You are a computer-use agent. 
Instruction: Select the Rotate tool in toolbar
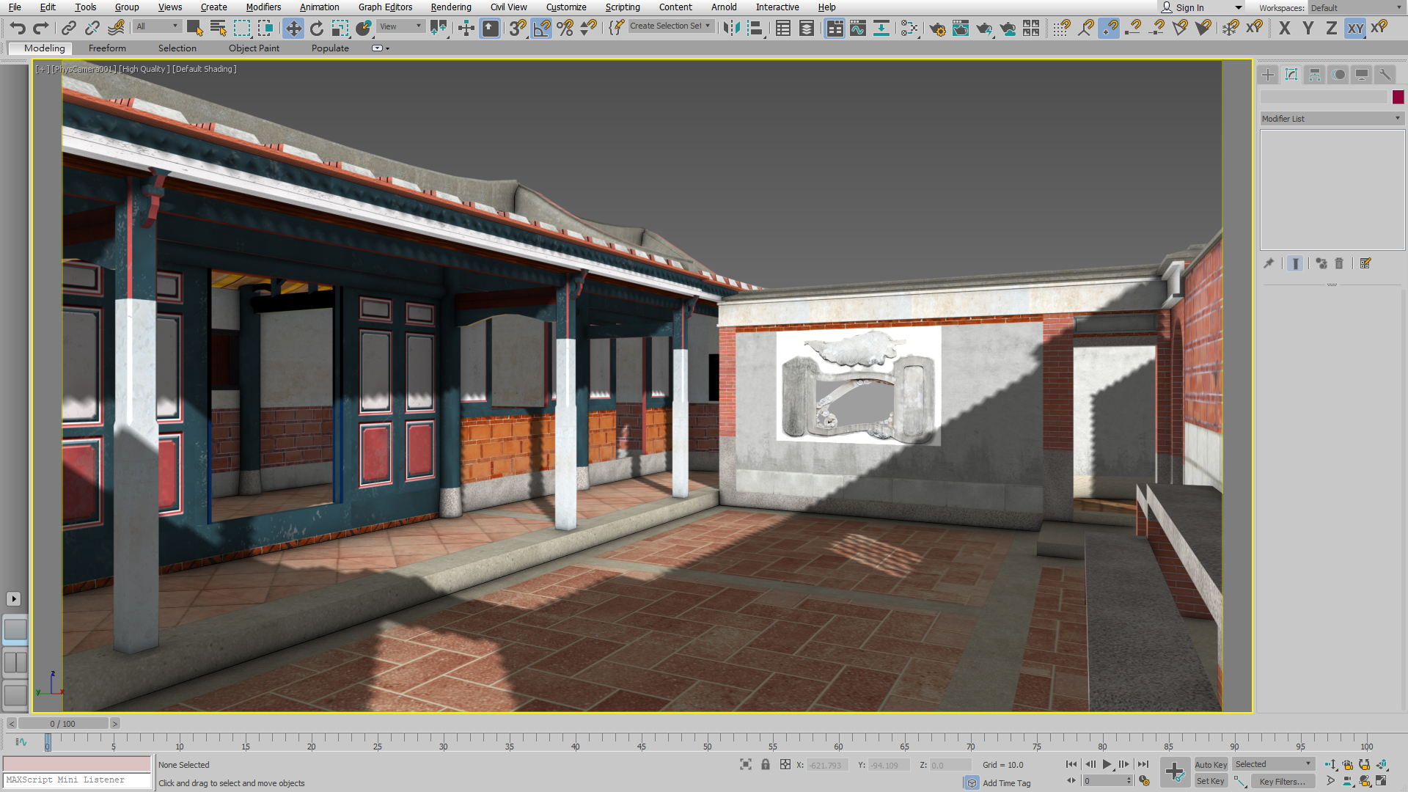pos(317,28)
